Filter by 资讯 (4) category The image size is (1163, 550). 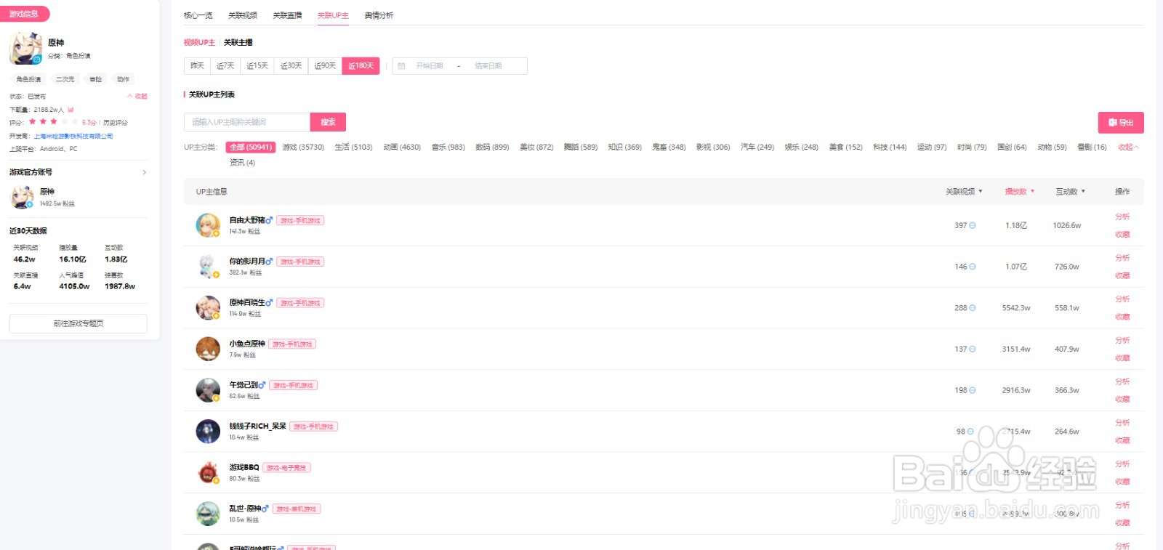pyautogui.click(x=242, y=163)
